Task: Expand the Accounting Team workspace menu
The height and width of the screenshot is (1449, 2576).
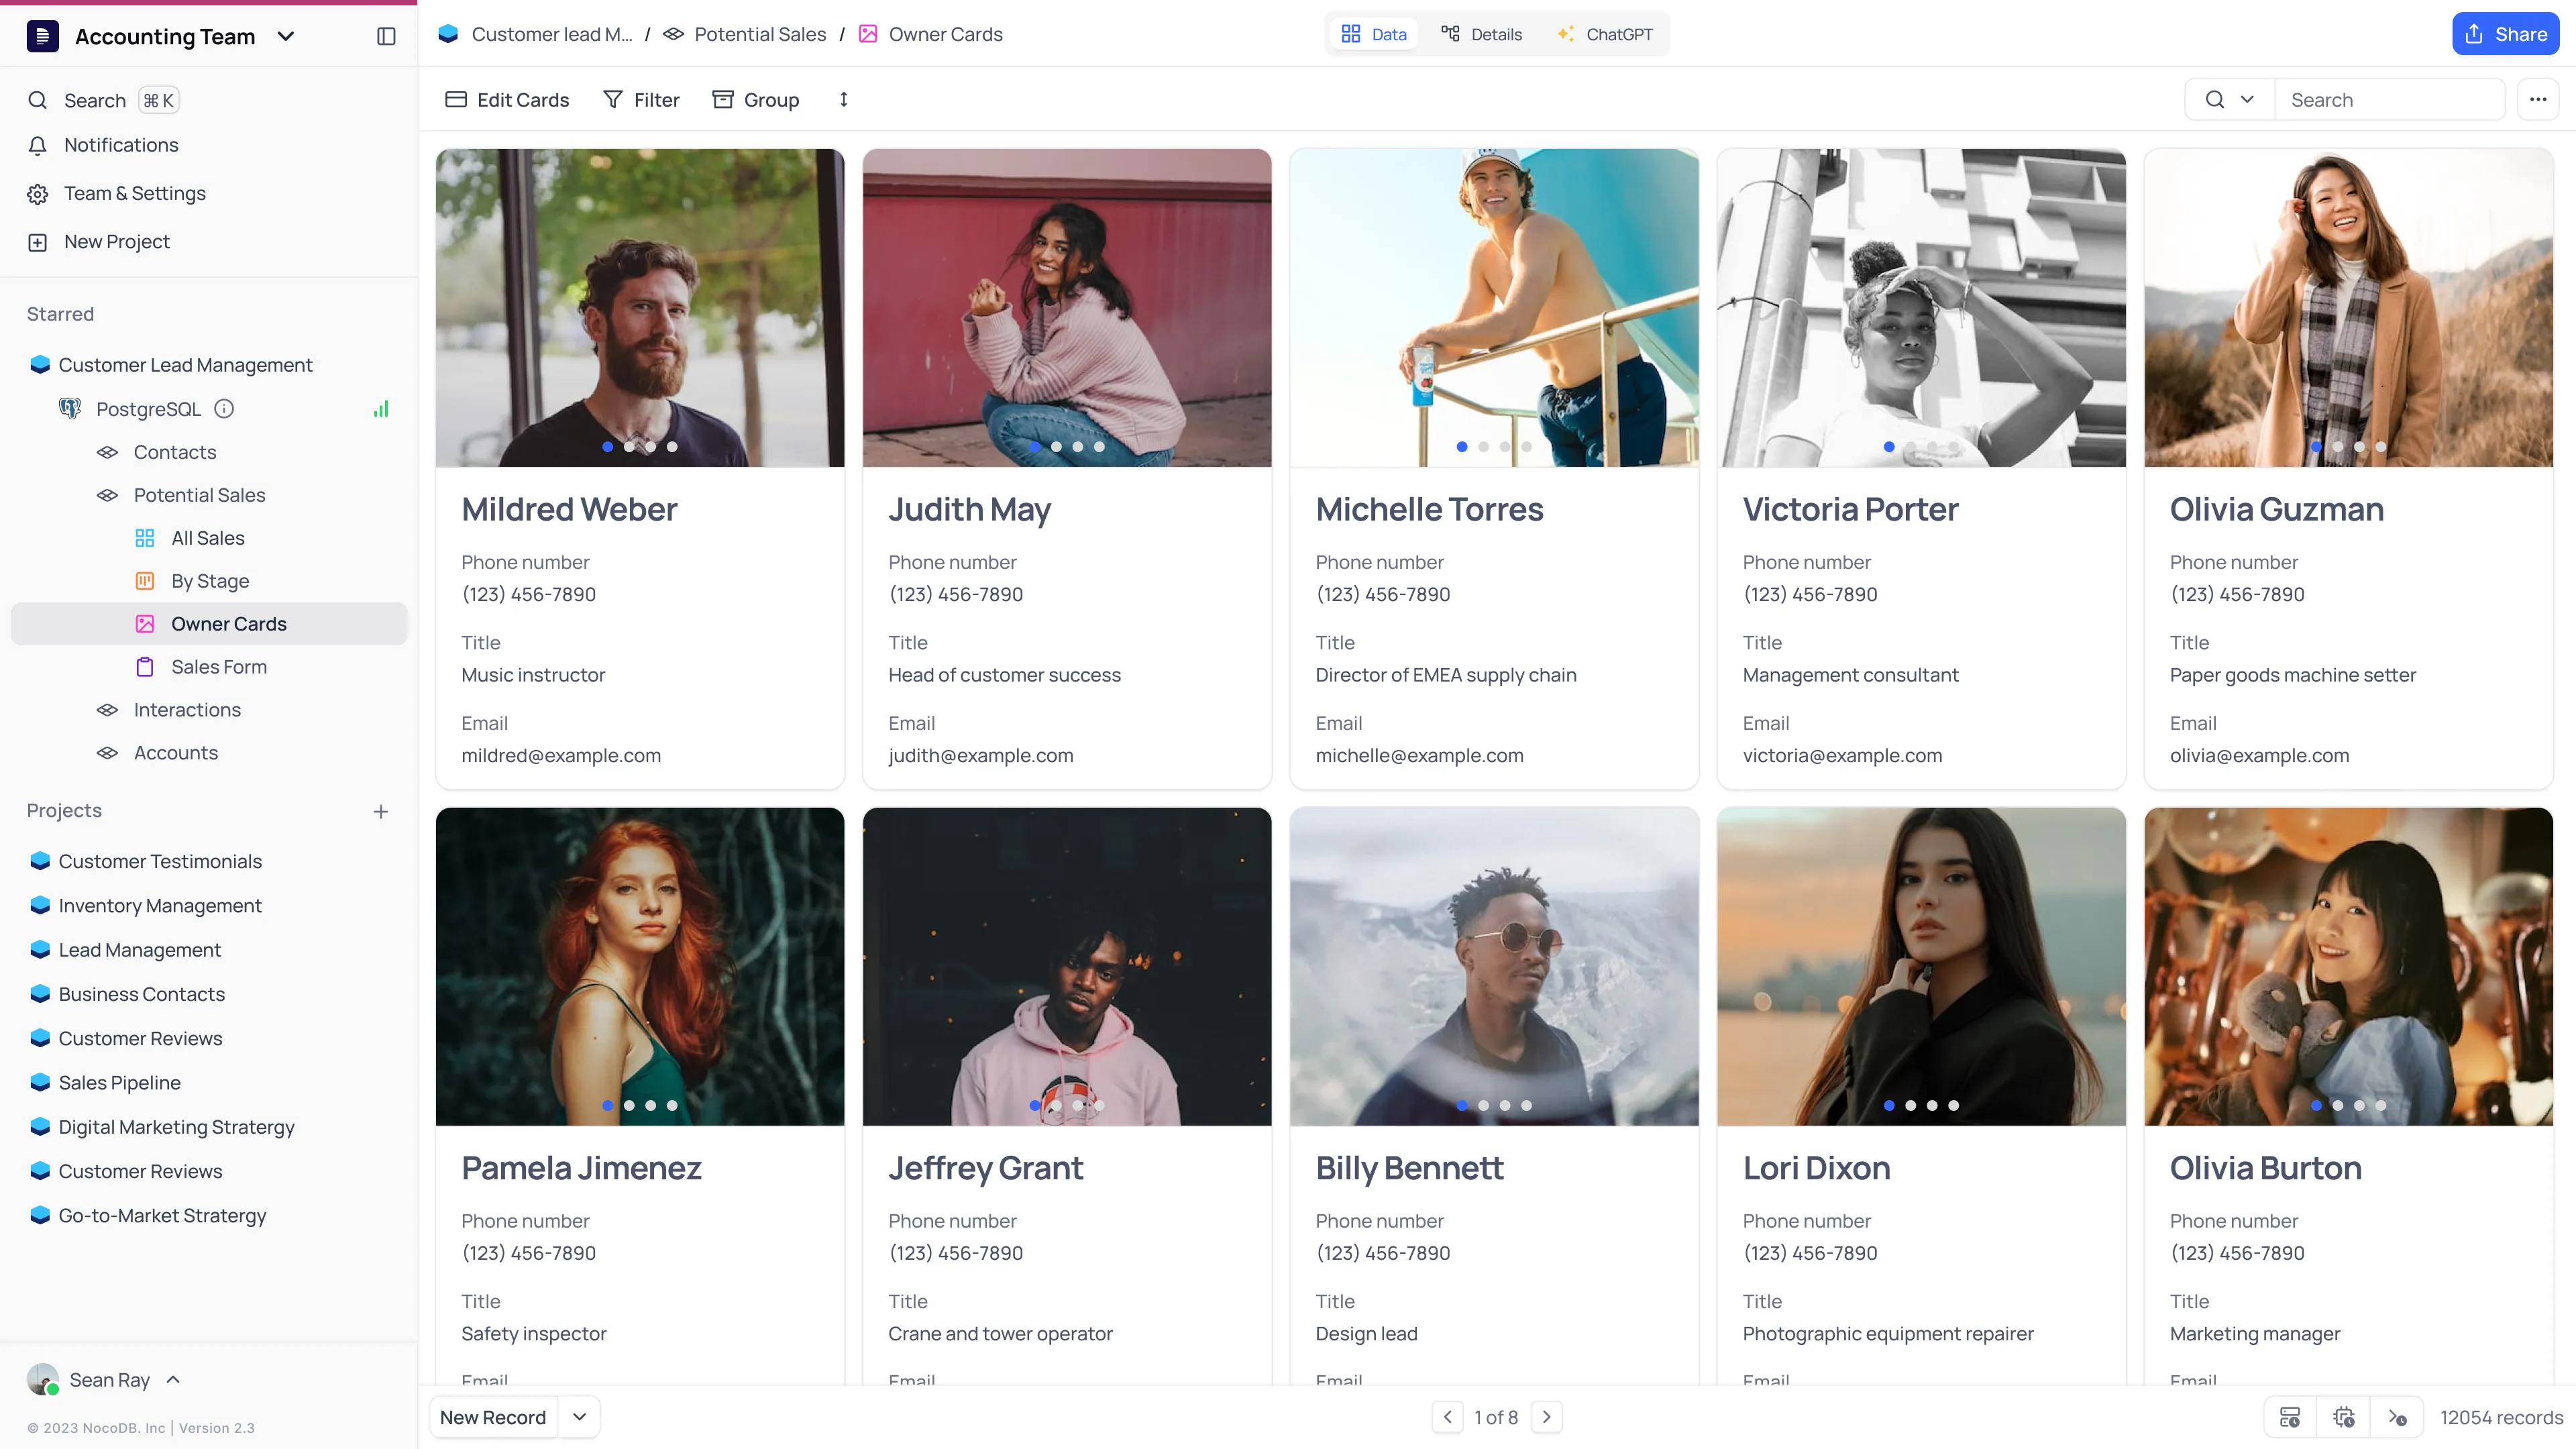Action: point(286,36)
